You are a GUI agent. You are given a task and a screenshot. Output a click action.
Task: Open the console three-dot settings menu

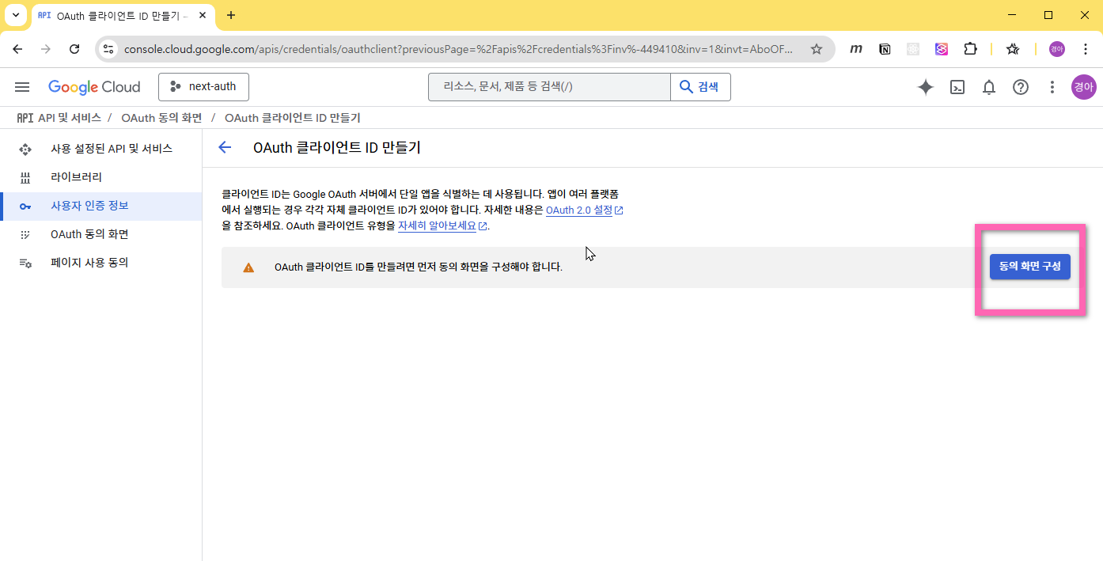point(1052,87)
